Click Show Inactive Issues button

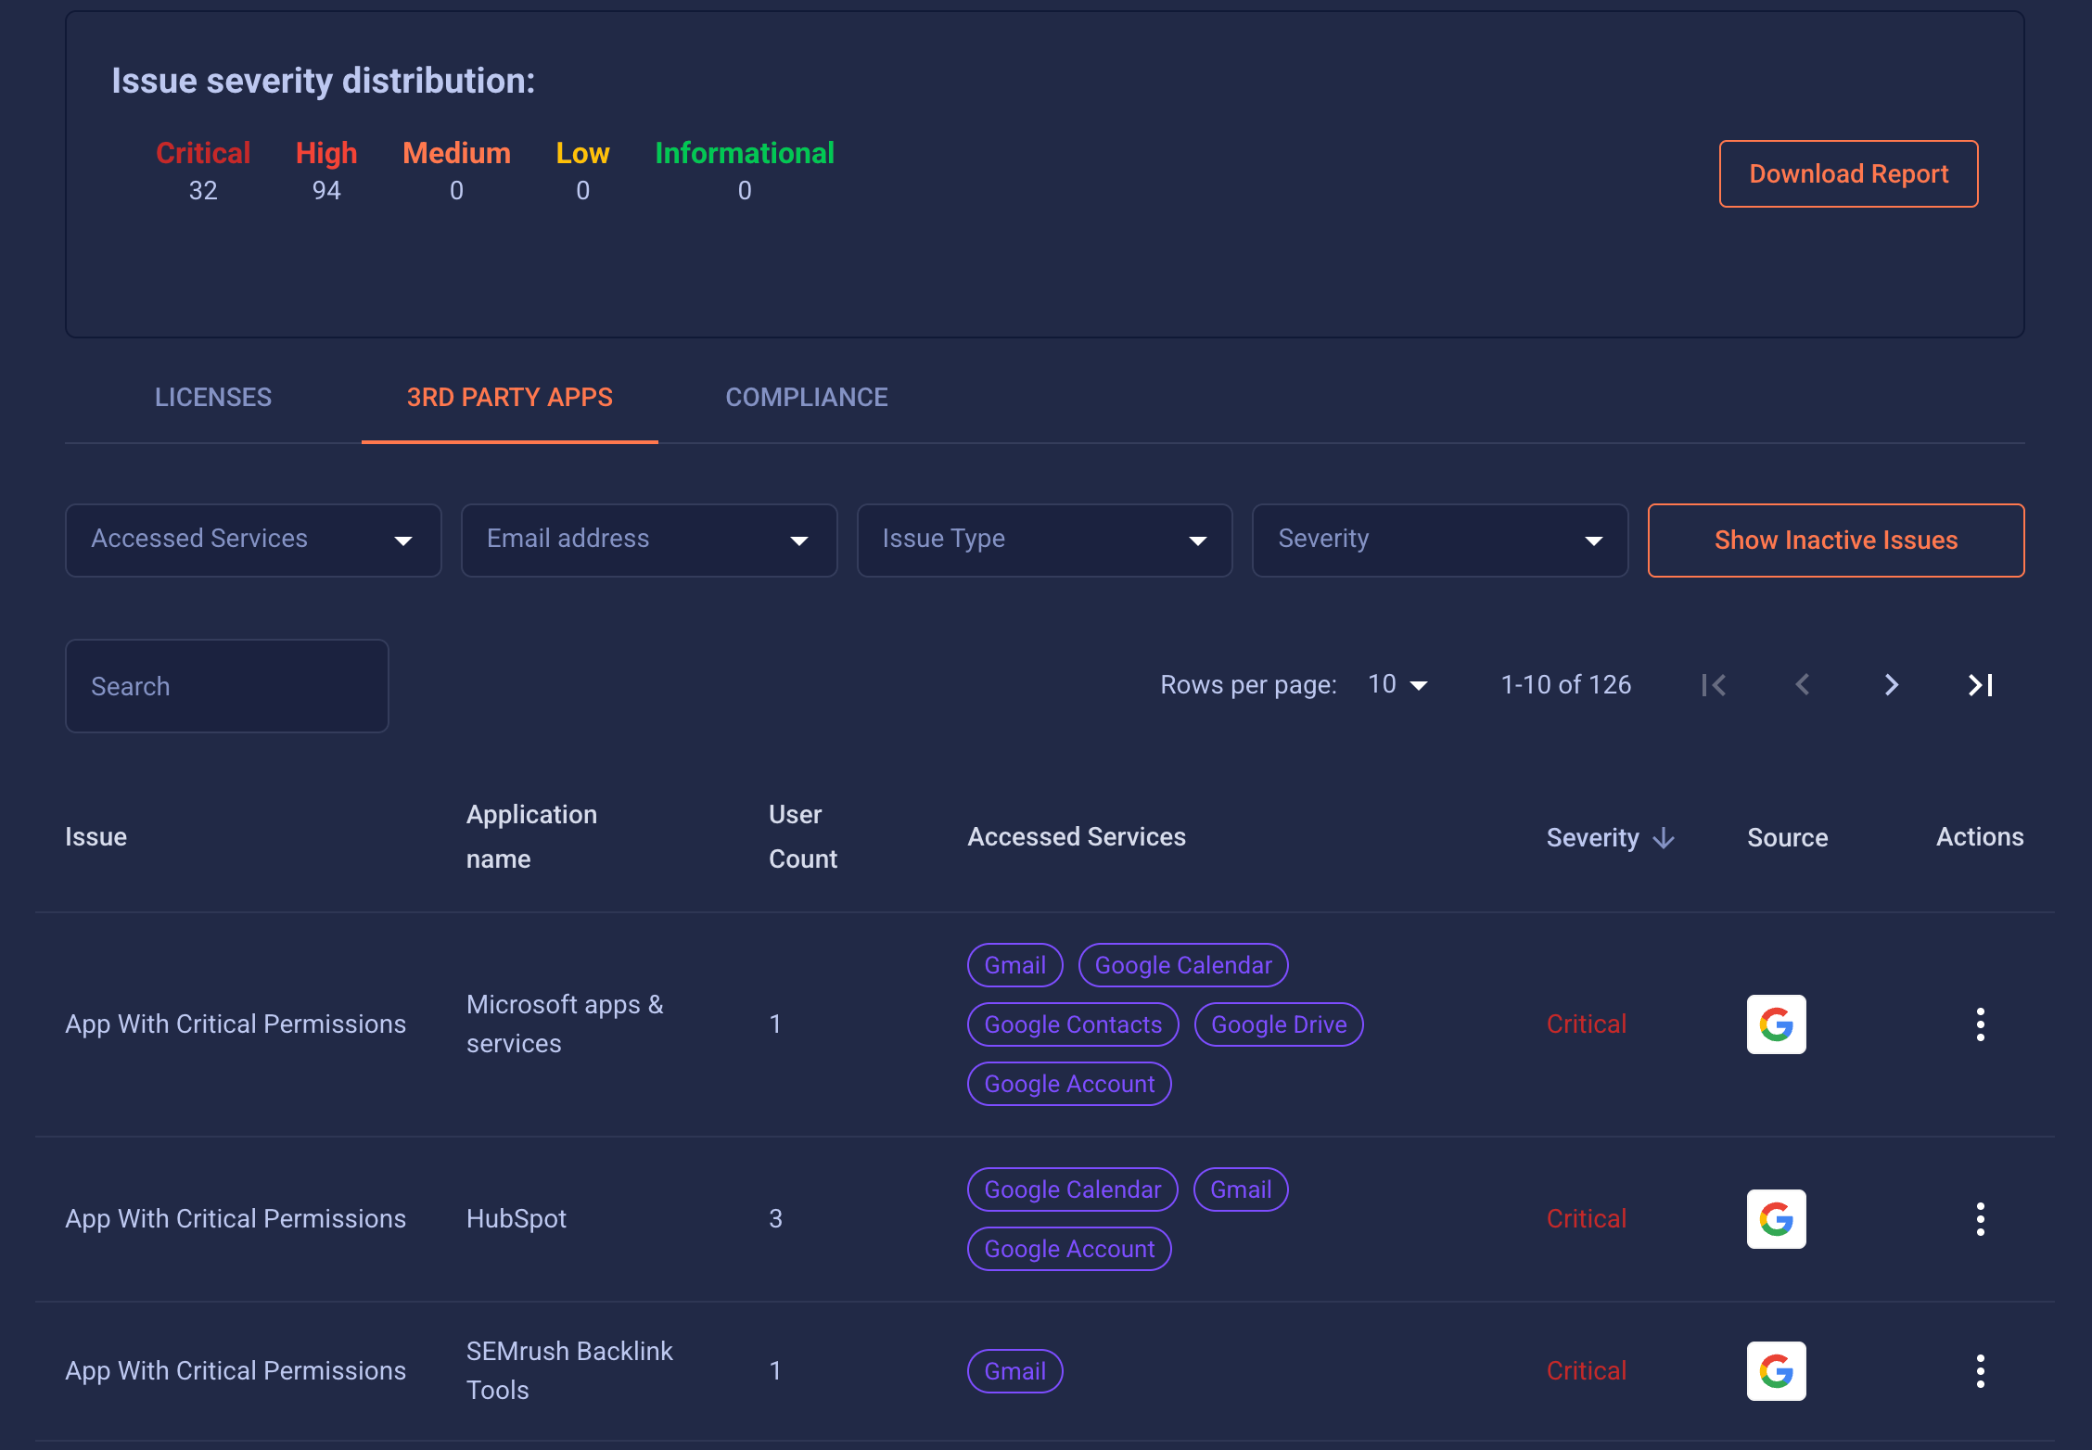point(1835,541)
